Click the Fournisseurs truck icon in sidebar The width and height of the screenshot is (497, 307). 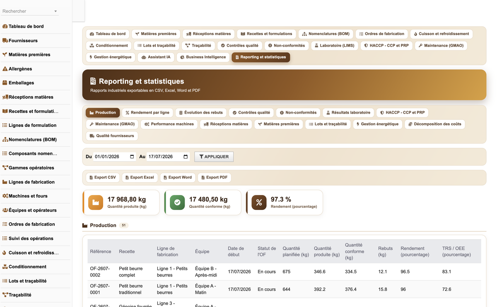(x=5, y=40)
